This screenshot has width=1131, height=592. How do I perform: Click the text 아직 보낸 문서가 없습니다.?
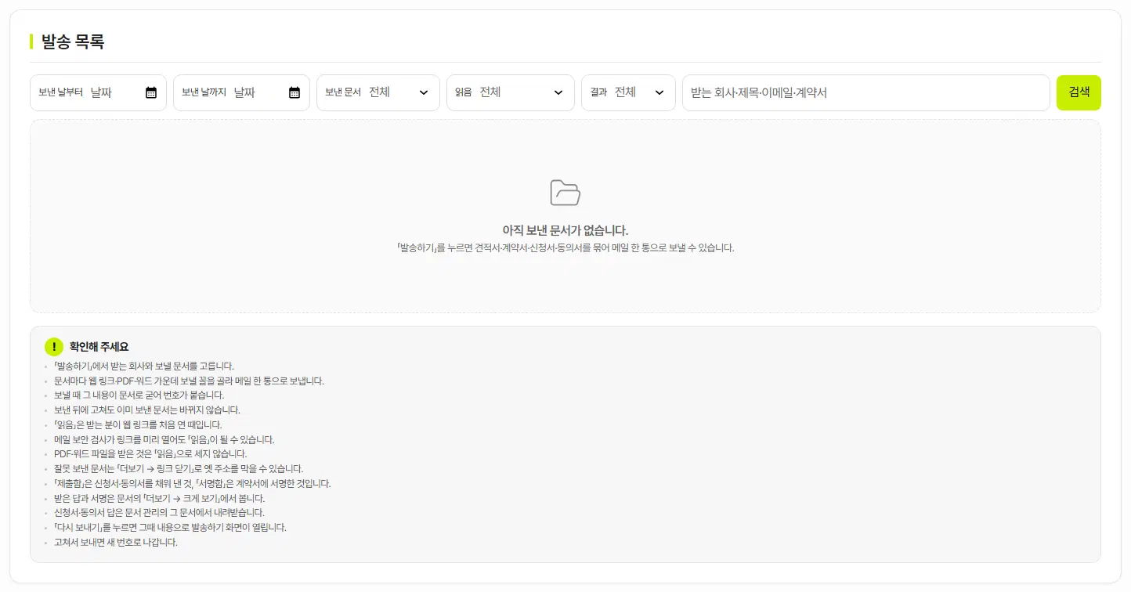[565, 230]
